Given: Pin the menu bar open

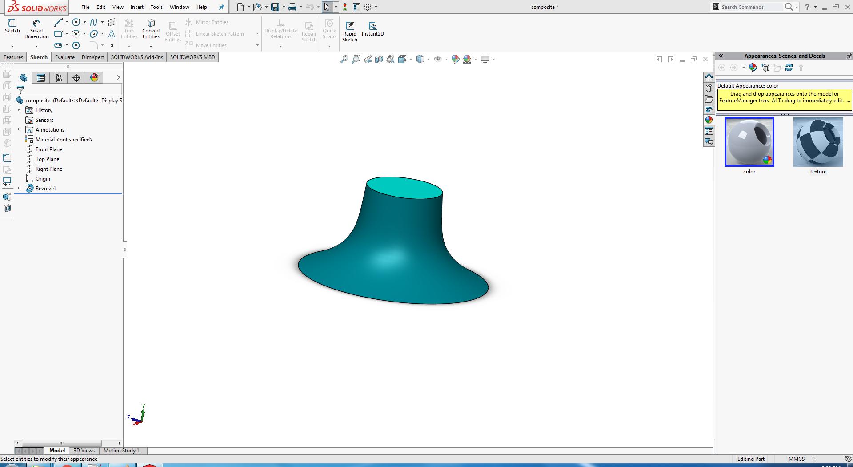Looking at the screenshot, I should (221, 7).
